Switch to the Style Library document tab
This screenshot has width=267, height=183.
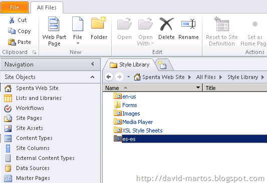130,64
